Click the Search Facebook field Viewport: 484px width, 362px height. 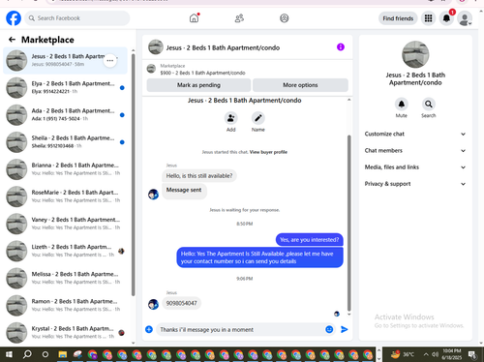(77, 18)
